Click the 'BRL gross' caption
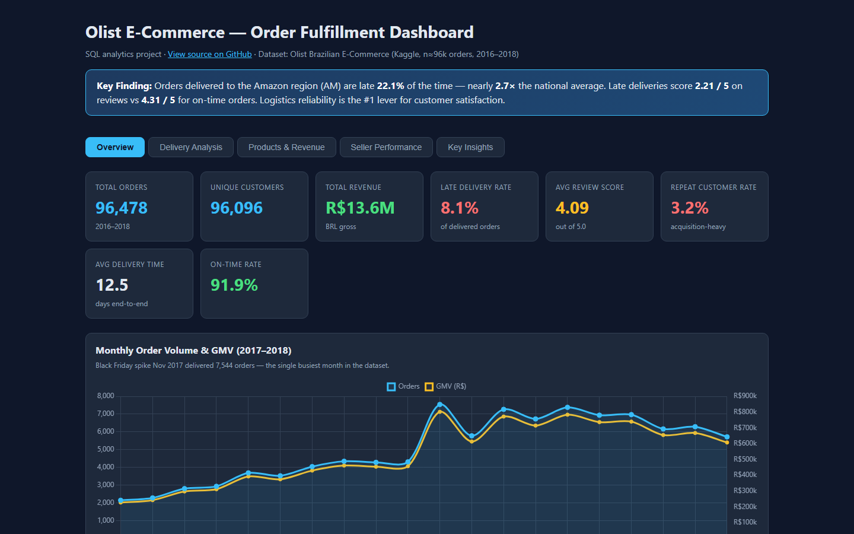 coord(341,227)
